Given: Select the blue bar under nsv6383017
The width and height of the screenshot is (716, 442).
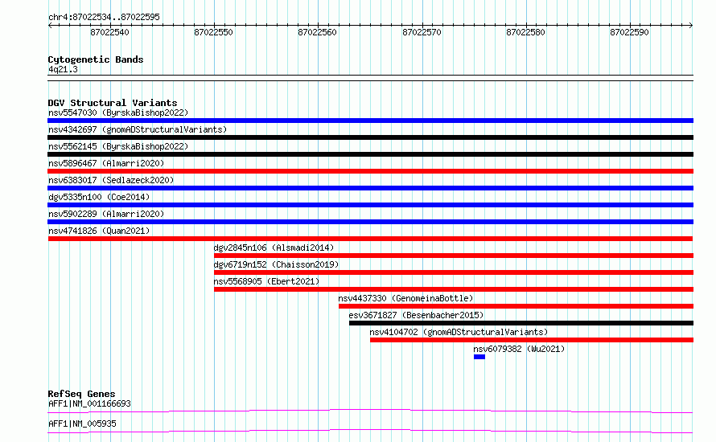Looking at the screenshot, I should (x=370, y=188).
